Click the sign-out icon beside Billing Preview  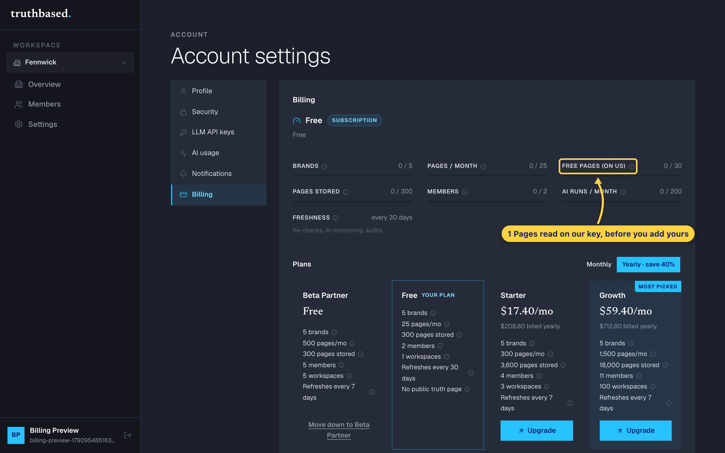(128, 435)
